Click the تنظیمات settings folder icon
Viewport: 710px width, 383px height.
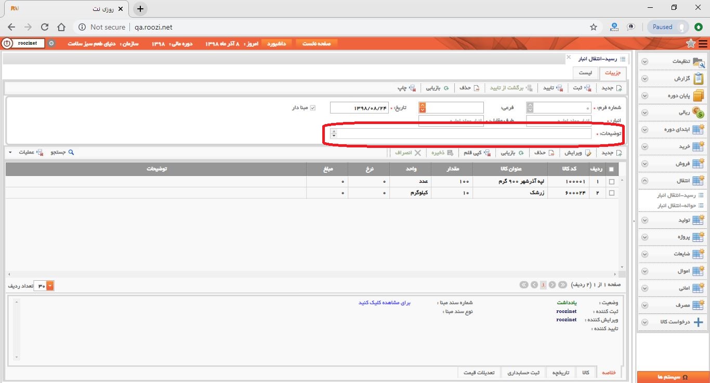pos(699,62)
